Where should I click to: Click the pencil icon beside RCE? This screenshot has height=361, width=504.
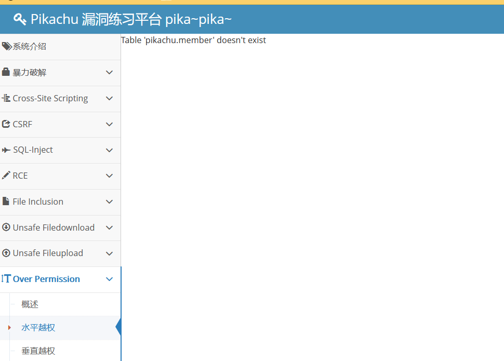click(x=6, y=175)
